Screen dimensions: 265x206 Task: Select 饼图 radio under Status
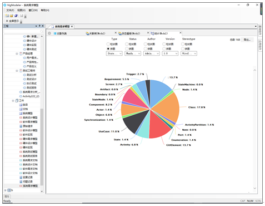[127, 48]
